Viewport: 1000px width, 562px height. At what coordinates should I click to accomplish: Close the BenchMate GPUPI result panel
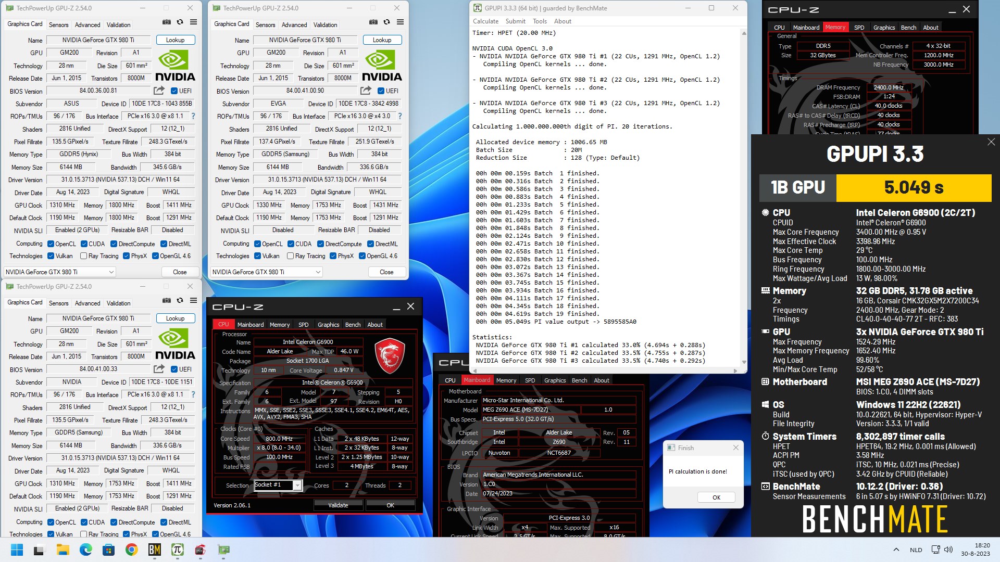[991, 142]
